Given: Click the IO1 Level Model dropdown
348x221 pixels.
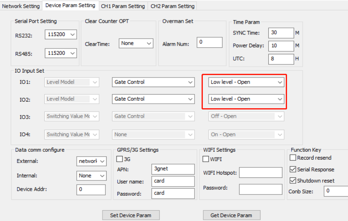Looking at the screenshot, I should [72, 82].
